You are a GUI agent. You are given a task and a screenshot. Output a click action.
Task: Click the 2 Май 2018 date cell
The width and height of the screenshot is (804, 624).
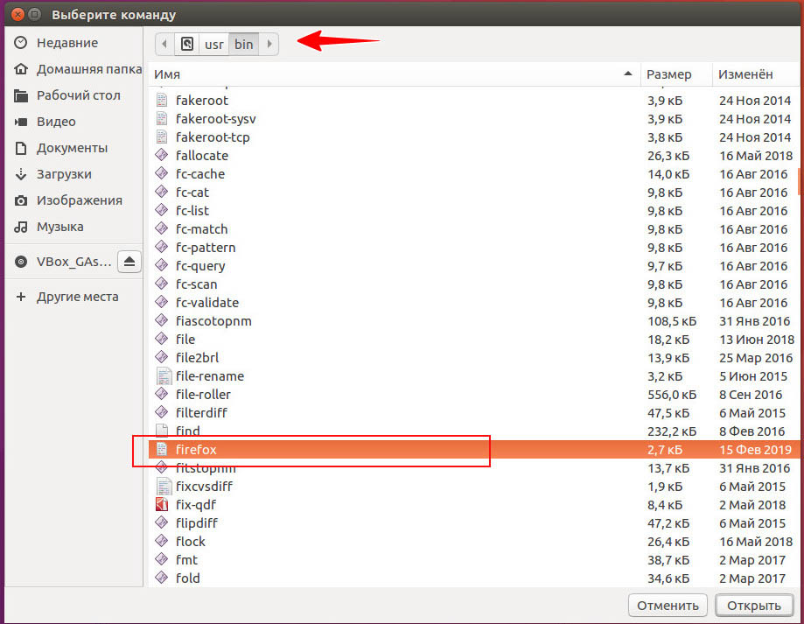click(x=752, y=505)
